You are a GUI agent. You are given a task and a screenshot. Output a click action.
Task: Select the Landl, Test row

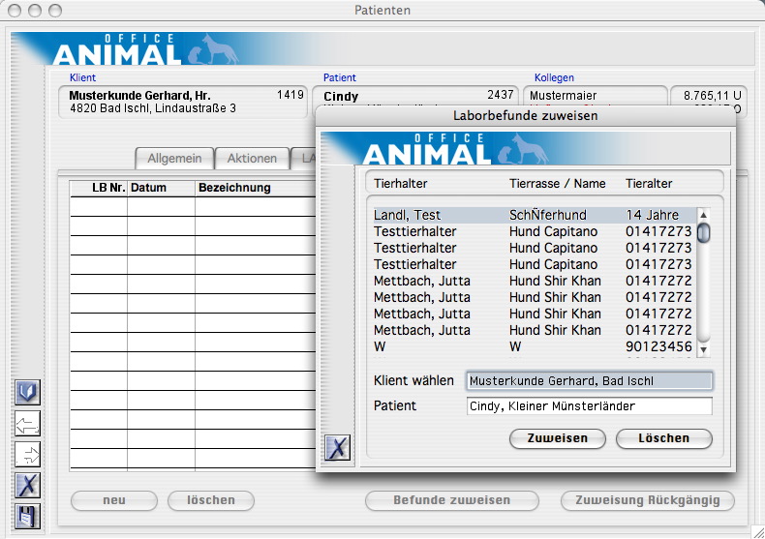[x=533, y=215]
